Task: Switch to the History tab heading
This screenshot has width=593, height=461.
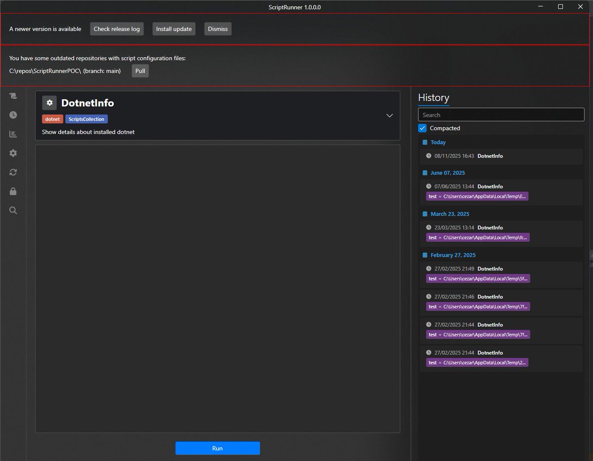Action: (x=433, y=98)
